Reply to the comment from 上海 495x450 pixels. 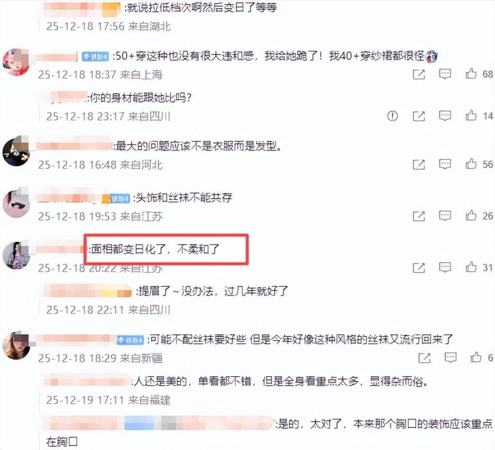pyautogui.click(x=445, y=74)
